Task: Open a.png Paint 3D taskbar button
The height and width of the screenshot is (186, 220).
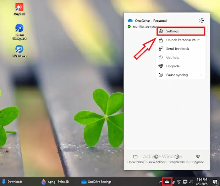Action: pos(57,182)
